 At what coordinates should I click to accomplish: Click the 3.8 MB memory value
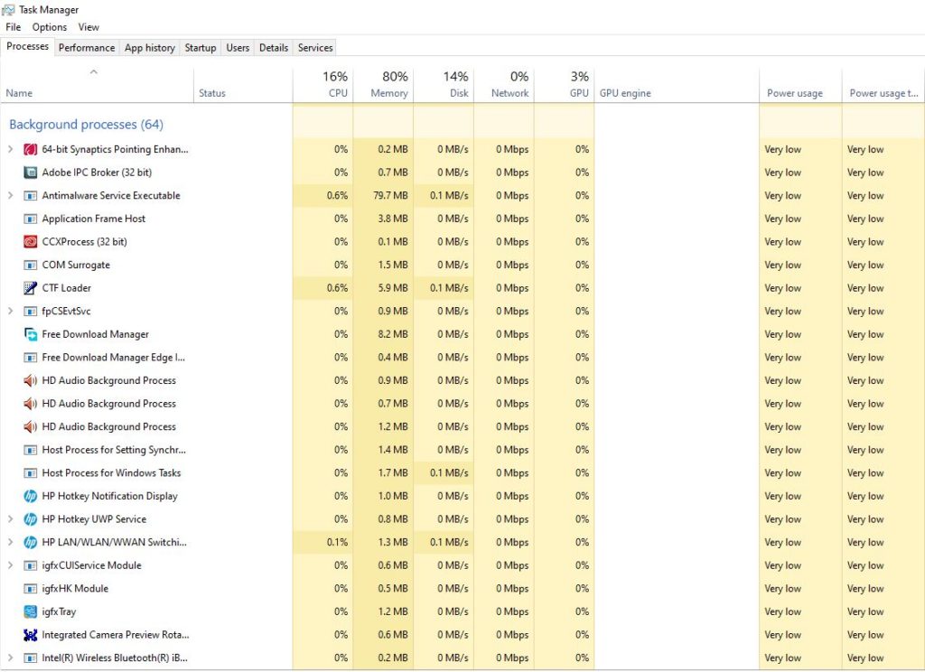[x=393, y=219]
